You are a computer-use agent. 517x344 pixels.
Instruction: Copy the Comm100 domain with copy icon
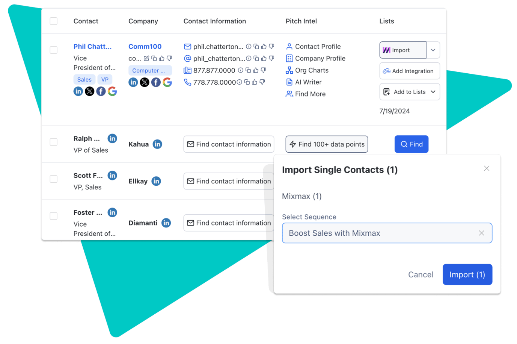point(154,58)
